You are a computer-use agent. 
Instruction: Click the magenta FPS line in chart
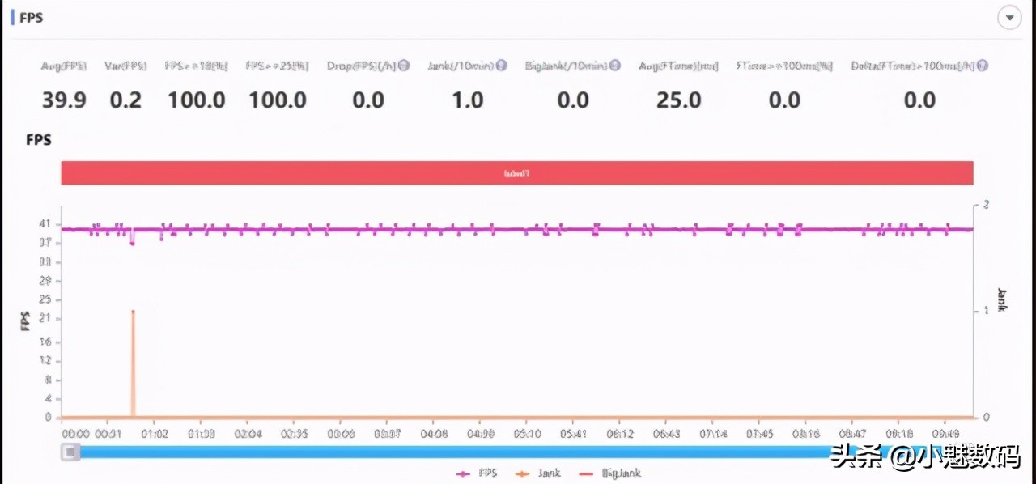[x=518, y=230]
